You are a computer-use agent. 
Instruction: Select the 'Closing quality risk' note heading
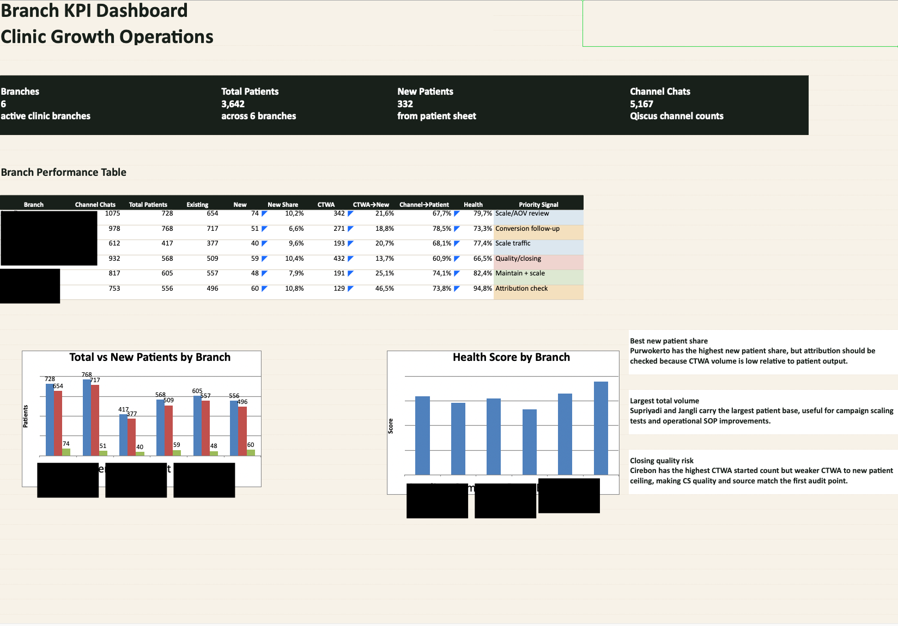tap(662, 461)
